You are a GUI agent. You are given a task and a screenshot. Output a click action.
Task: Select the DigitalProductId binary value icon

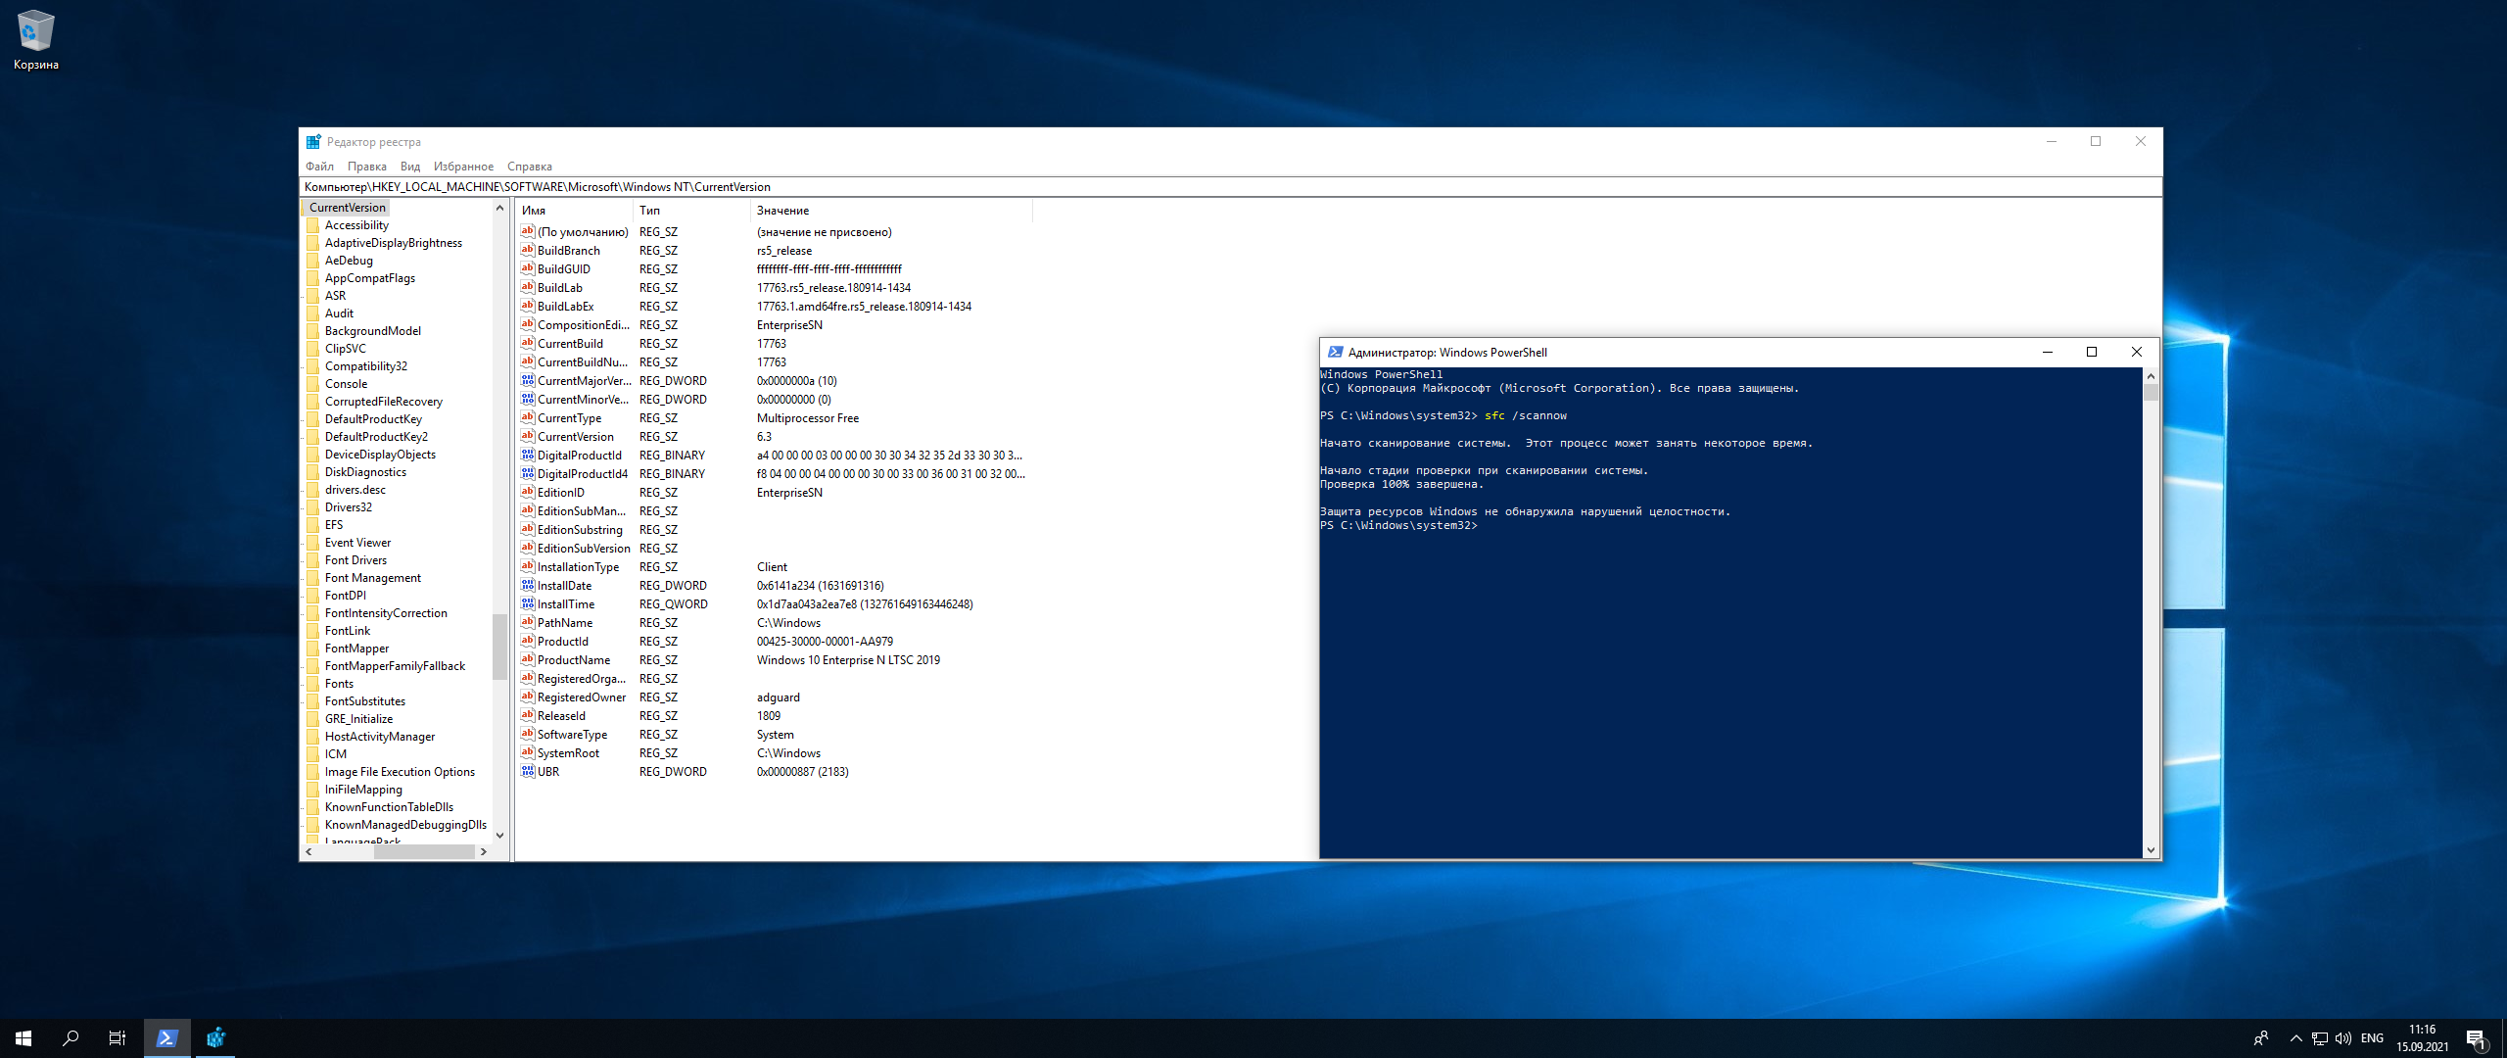(x=527, y=455)
